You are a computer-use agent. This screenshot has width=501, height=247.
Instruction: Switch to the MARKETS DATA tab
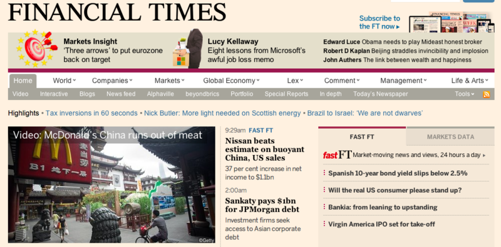[450, 137]
